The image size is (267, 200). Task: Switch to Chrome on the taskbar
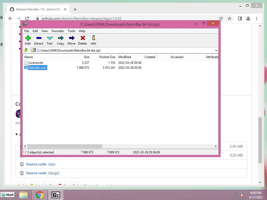point(40,195)
